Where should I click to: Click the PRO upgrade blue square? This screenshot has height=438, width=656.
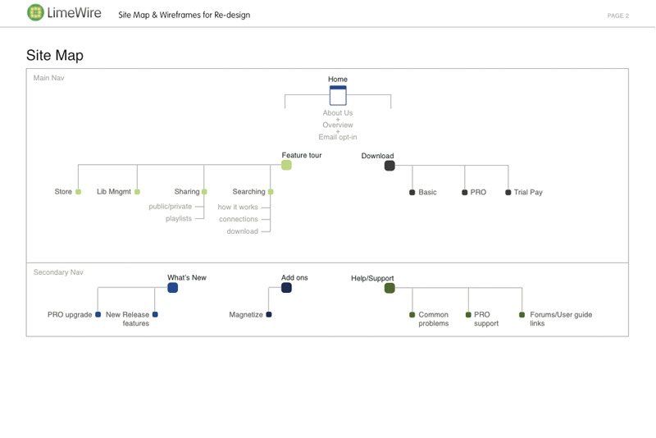point(98,314)
